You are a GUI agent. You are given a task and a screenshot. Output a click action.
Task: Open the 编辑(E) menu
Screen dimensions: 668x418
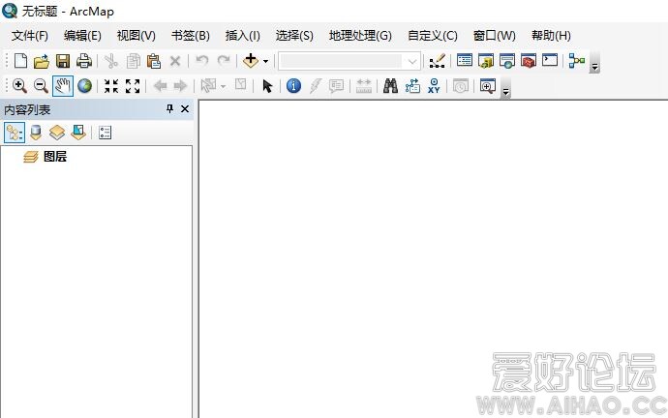(x=82, y=36)
